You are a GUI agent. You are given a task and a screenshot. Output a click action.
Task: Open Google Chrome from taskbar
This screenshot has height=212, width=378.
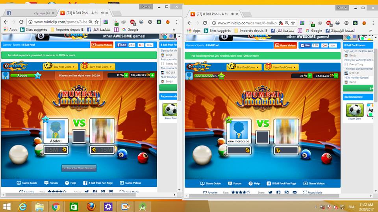(x=56, y=206)
